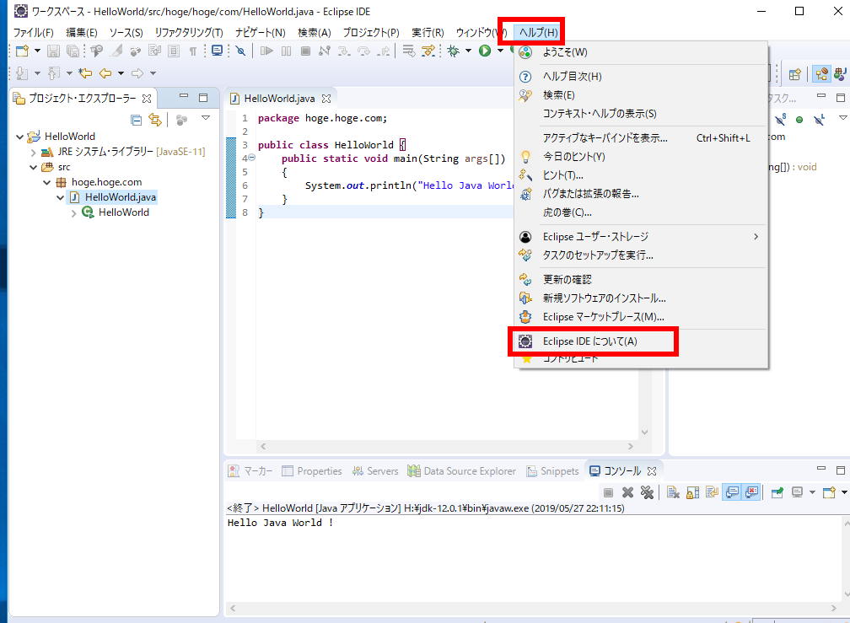
Task: Click the green bug Debug icon
Action: [x=453, y=51]
